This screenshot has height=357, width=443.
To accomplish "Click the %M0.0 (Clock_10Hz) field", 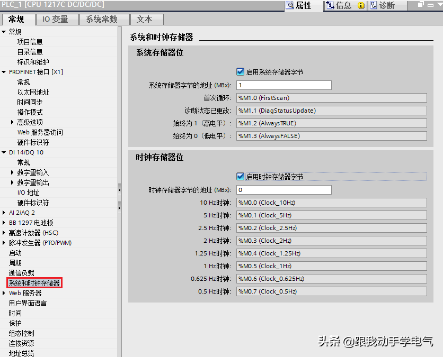I will point(332,203).
